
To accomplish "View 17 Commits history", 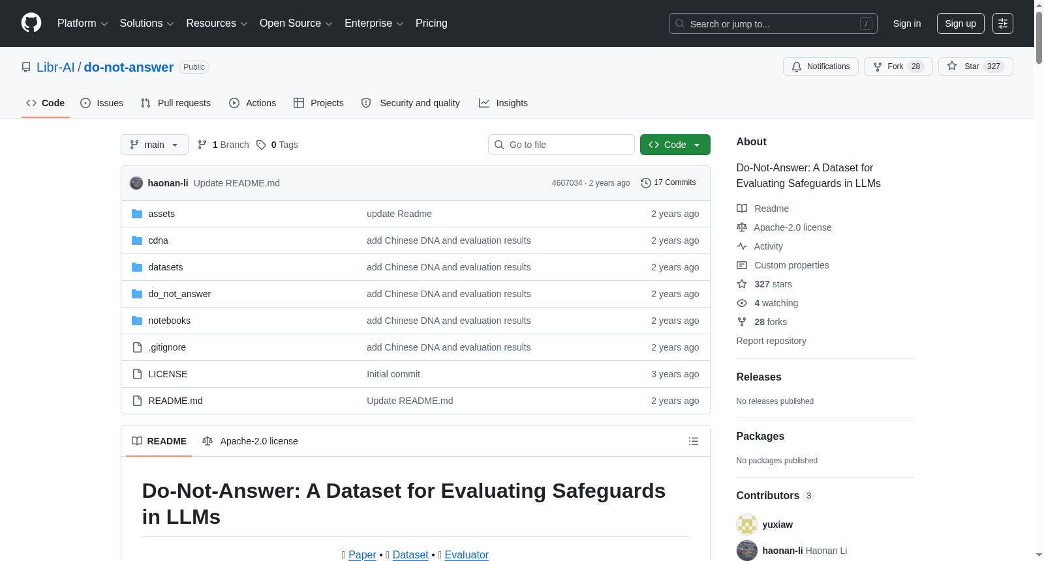I will pos(668,182).
